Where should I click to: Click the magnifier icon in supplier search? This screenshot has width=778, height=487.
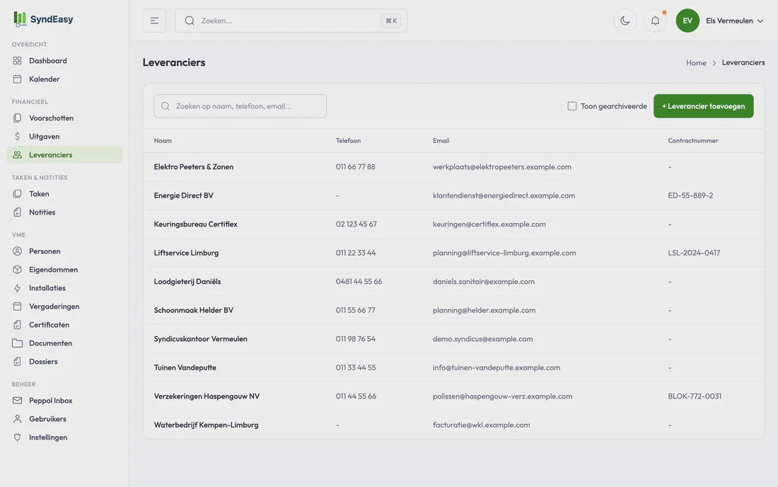[166, 106]
